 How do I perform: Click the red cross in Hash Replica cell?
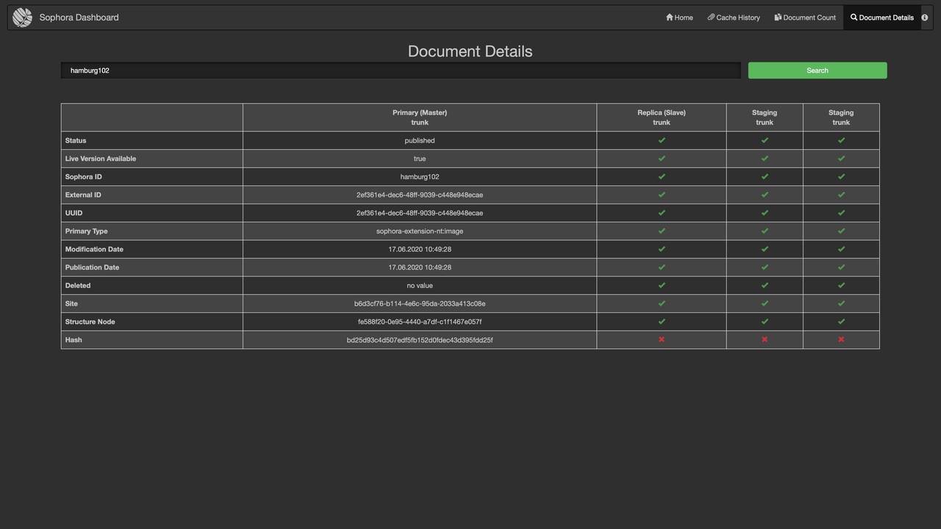pyautogui.click(x=661, y=339)
